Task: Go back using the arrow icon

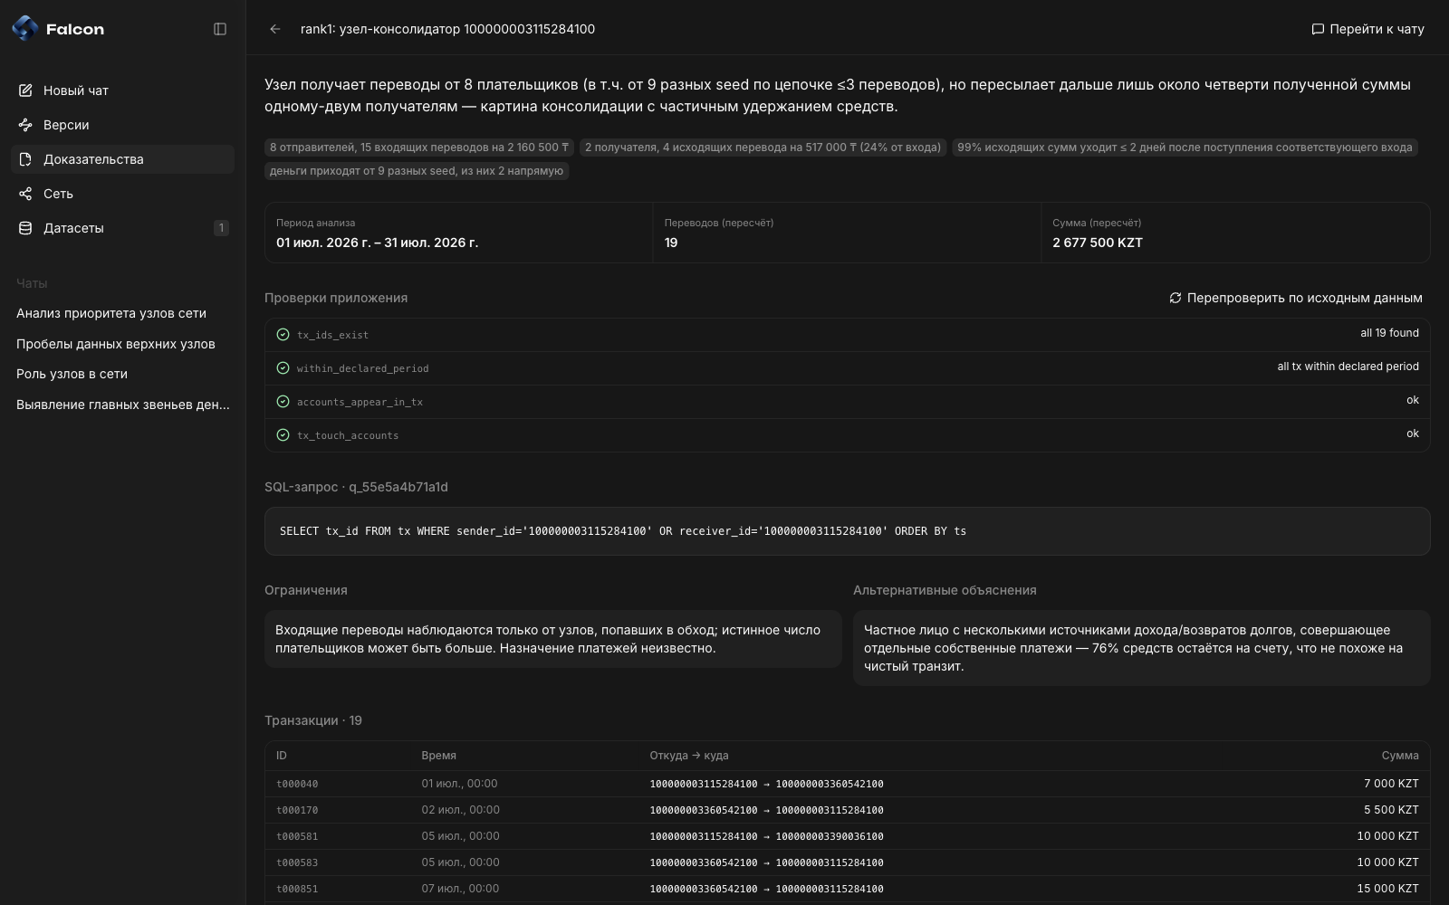Action: point(275,29)
